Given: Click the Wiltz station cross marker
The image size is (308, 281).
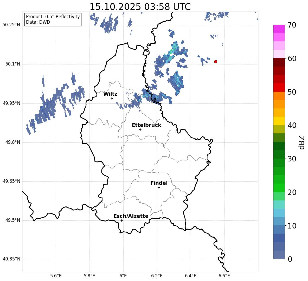Looking at the screenshot, I should point(112,98).
